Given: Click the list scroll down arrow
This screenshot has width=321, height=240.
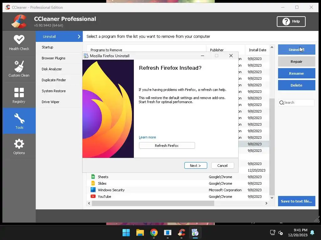Looking at the screenshot, I should coord(272,197).
